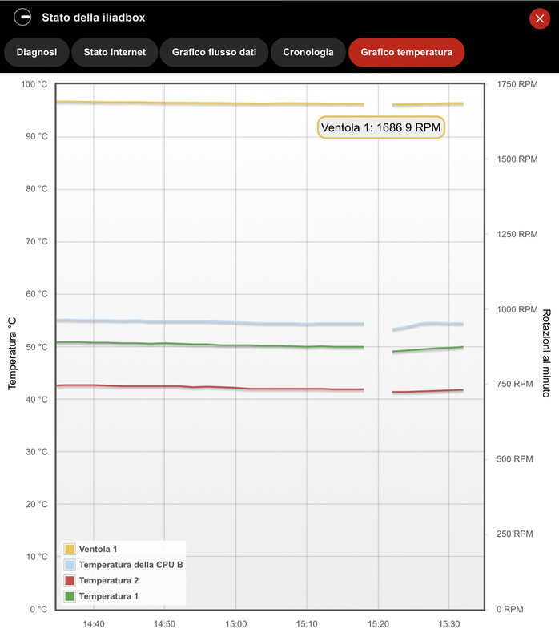
Task: Click the 15:30 time axis label
Action: [x=449, y=624]
